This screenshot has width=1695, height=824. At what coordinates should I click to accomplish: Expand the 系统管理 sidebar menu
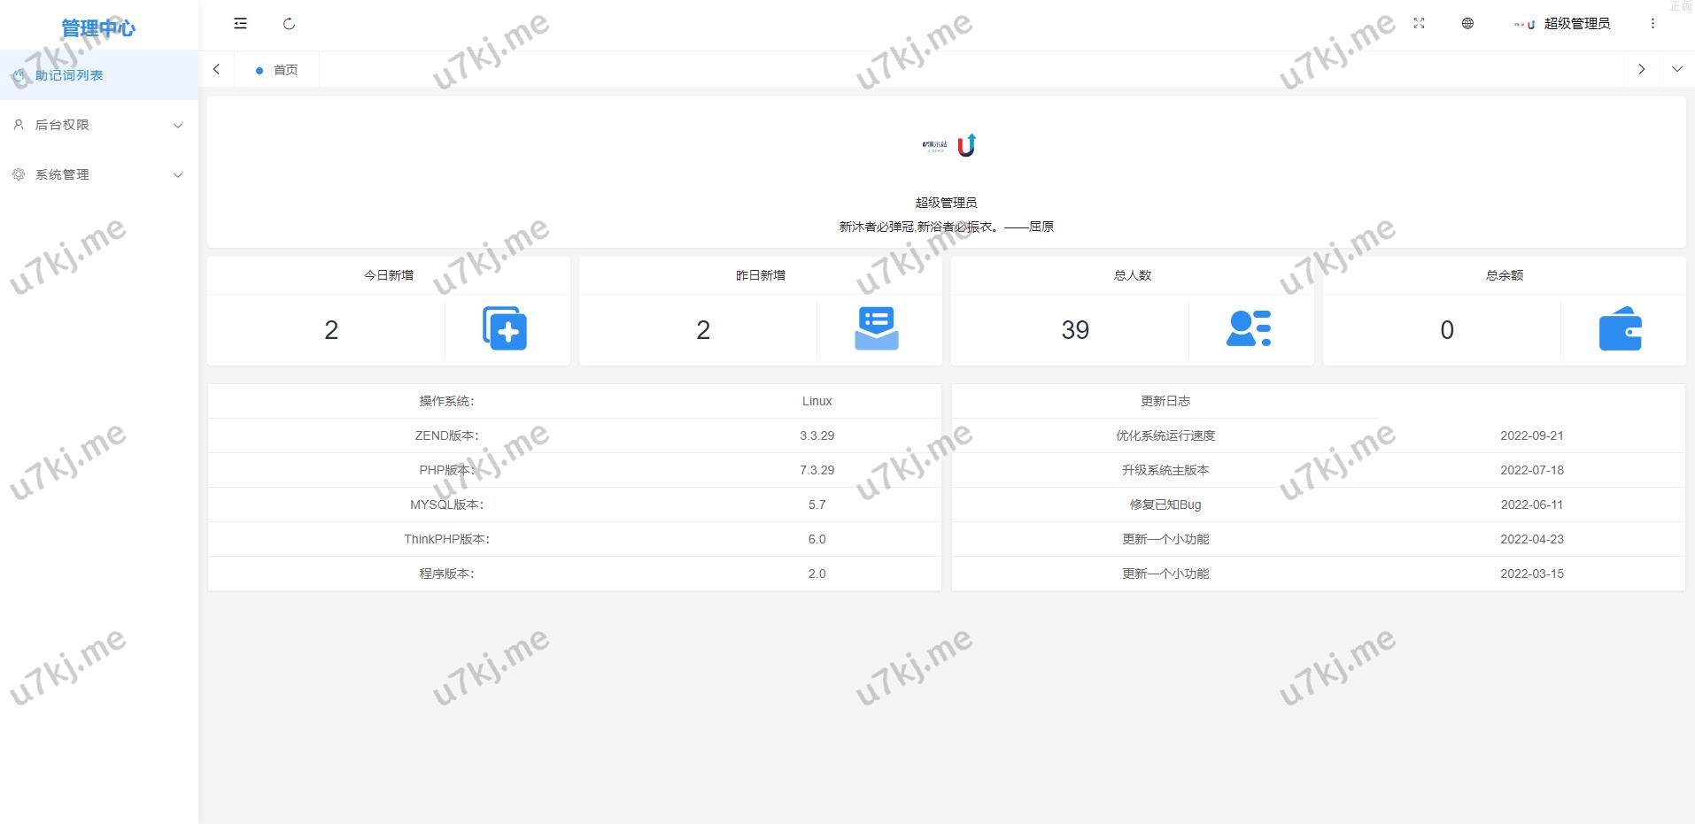point(98,174)
